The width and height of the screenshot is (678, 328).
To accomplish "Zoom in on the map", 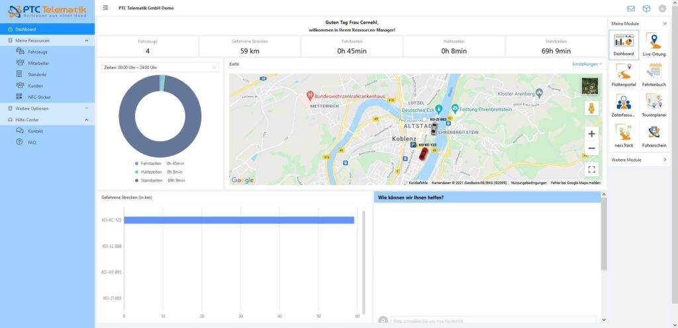I will (x=591, y=133).
